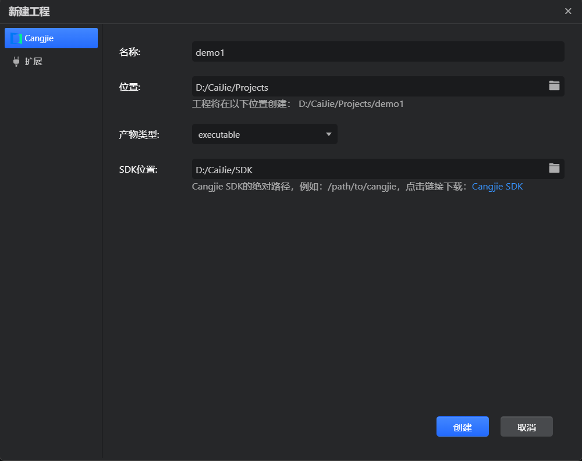Viewport: 582px width, 461px height.
Task: Open the Cangjie SDK download link
Action: point(497,186)
